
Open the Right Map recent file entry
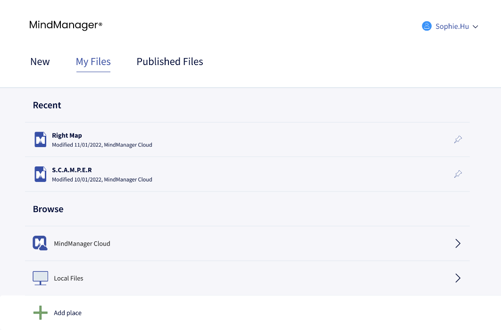point(189,139)
